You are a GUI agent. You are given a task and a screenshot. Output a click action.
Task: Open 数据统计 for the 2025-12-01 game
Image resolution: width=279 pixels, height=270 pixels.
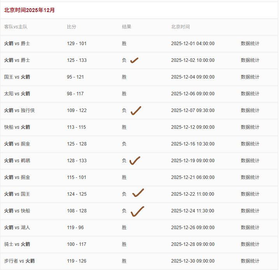tap(250, 44)
